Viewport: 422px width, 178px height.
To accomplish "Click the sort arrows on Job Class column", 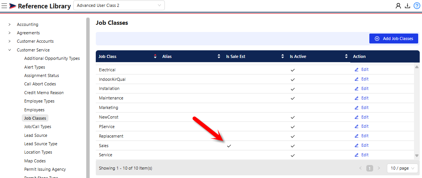I will pos(155,56).
